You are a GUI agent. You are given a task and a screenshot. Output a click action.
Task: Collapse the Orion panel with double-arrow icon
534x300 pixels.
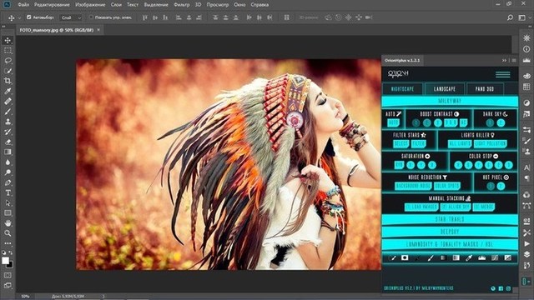pyautogui.click(x=504, y=60)
